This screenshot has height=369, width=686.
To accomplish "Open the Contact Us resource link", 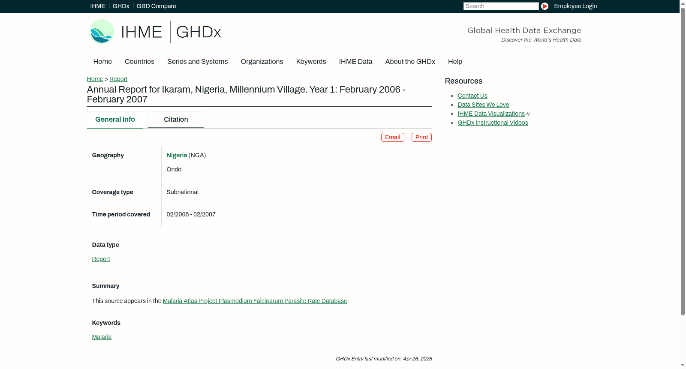I will point(472,96).
